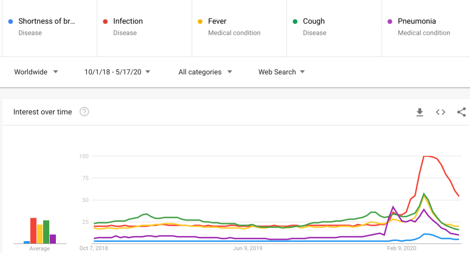Click the green Cough average bar

tap(46, 232)
